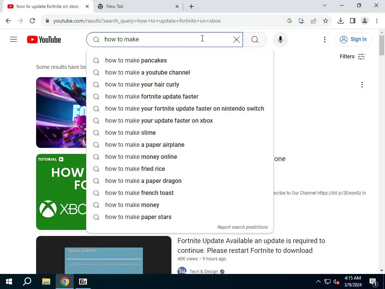The image size is (385, 289).
Task: Select suggestion fortnite update faster
Action: coord(180,97)
